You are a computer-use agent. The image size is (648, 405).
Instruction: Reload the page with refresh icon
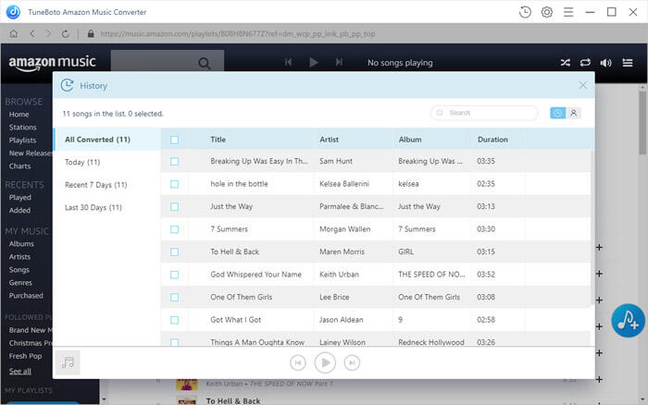click(66, 34)
